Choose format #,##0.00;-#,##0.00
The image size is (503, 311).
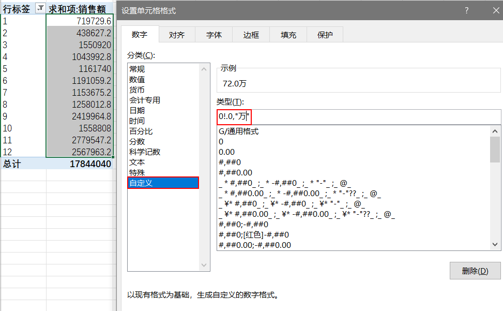(x=354, y=245)
